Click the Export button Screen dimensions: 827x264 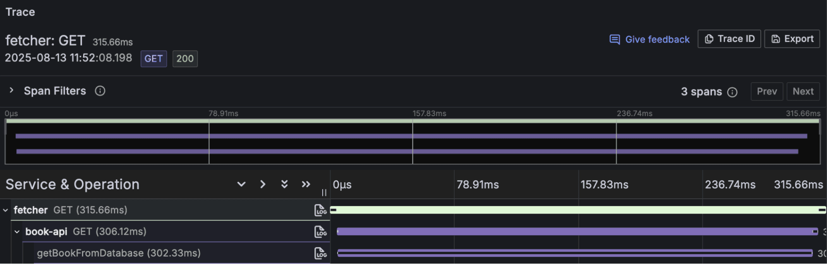(792, 39)
